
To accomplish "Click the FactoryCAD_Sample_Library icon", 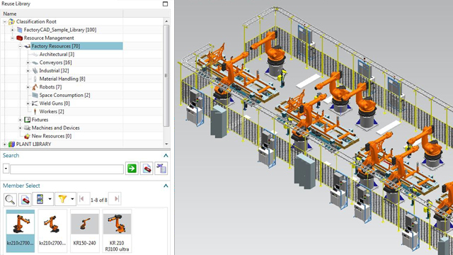I will 20,30.
